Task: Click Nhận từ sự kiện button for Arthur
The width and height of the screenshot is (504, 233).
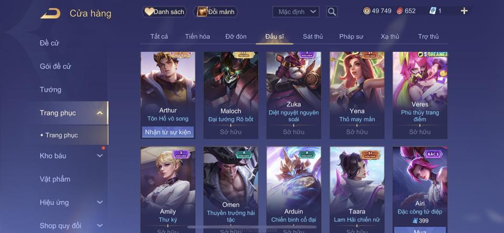Action: (168, 132)
